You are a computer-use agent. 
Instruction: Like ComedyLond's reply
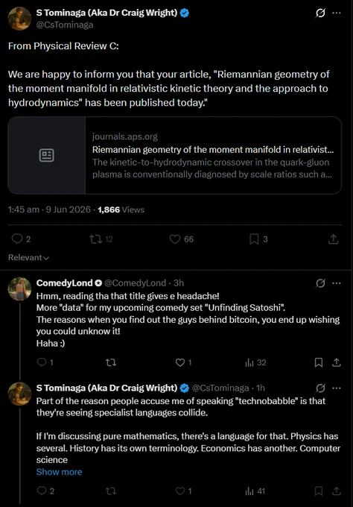point(183,362)
